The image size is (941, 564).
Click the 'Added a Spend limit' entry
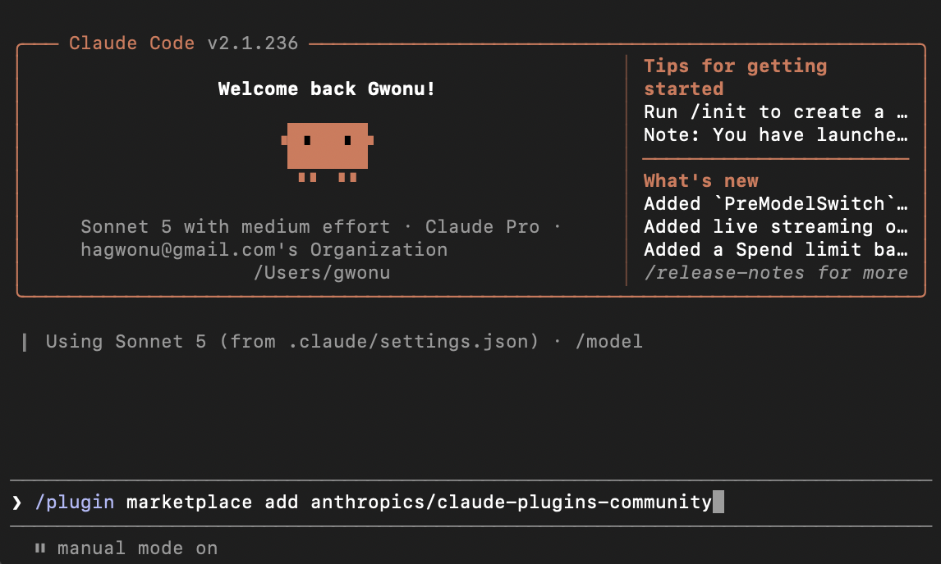(775, 249)
